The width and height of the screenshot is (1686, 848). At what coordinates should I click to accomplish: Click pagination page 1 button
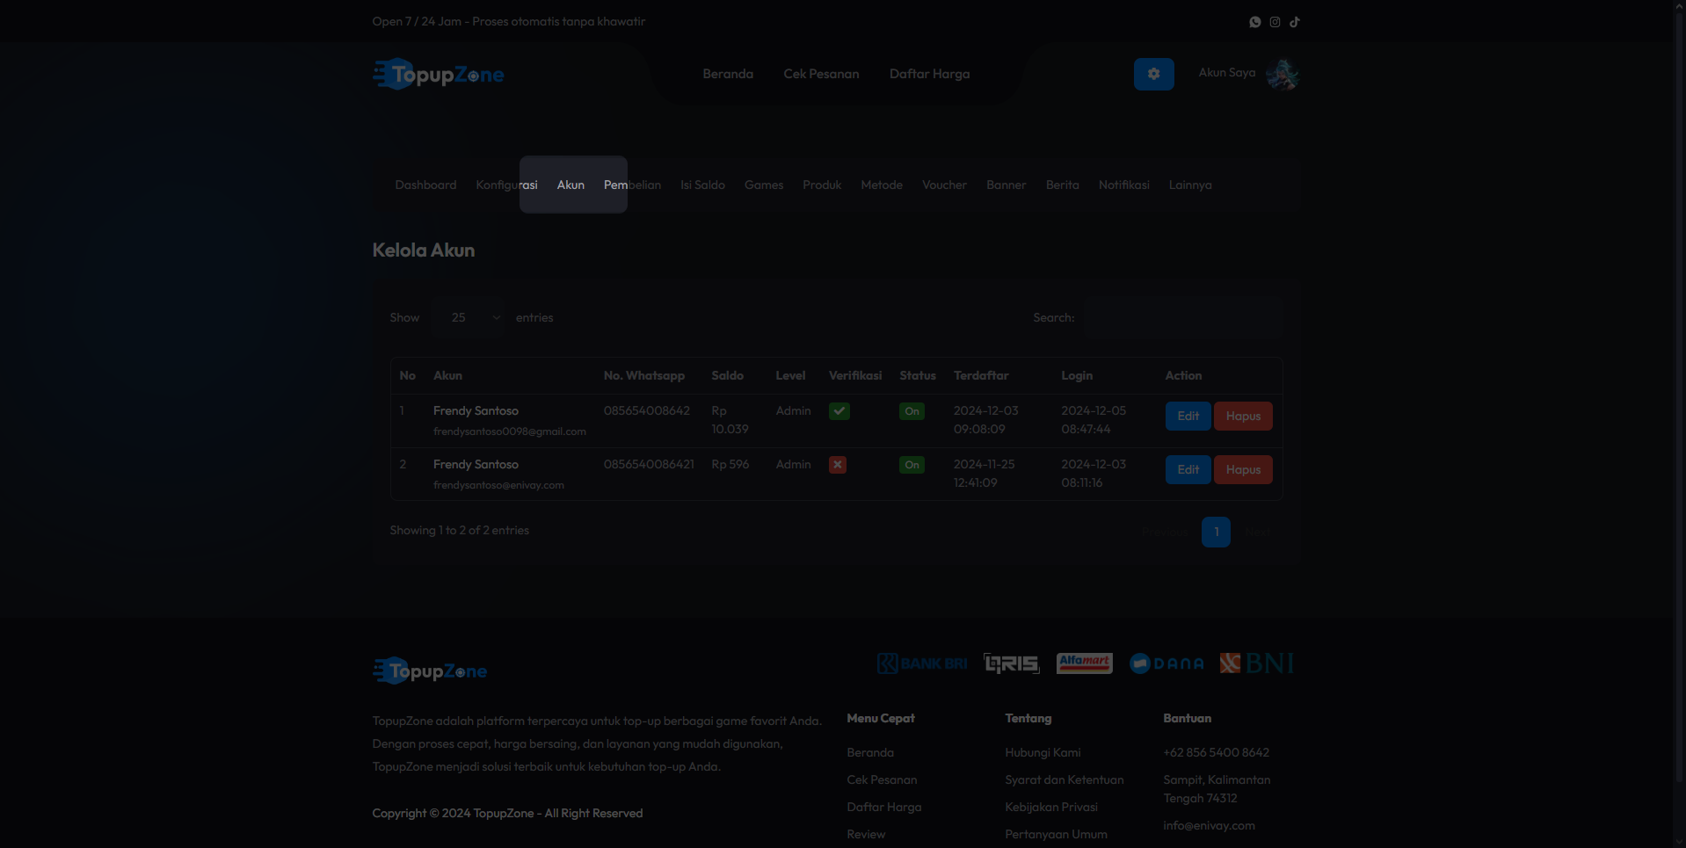coord(1216,532)
